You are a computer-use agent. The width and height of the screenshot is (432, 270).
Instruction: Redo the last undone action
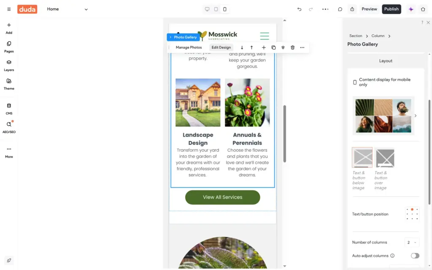tap(311, 9)
